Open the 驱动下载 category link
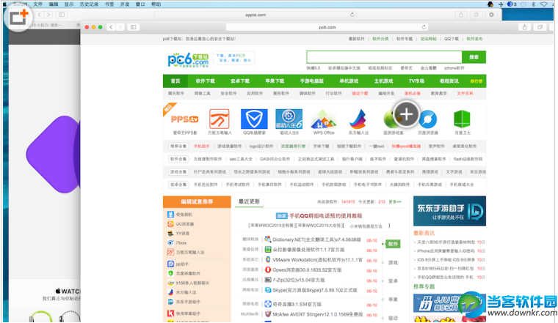 [x=360, y=93]
